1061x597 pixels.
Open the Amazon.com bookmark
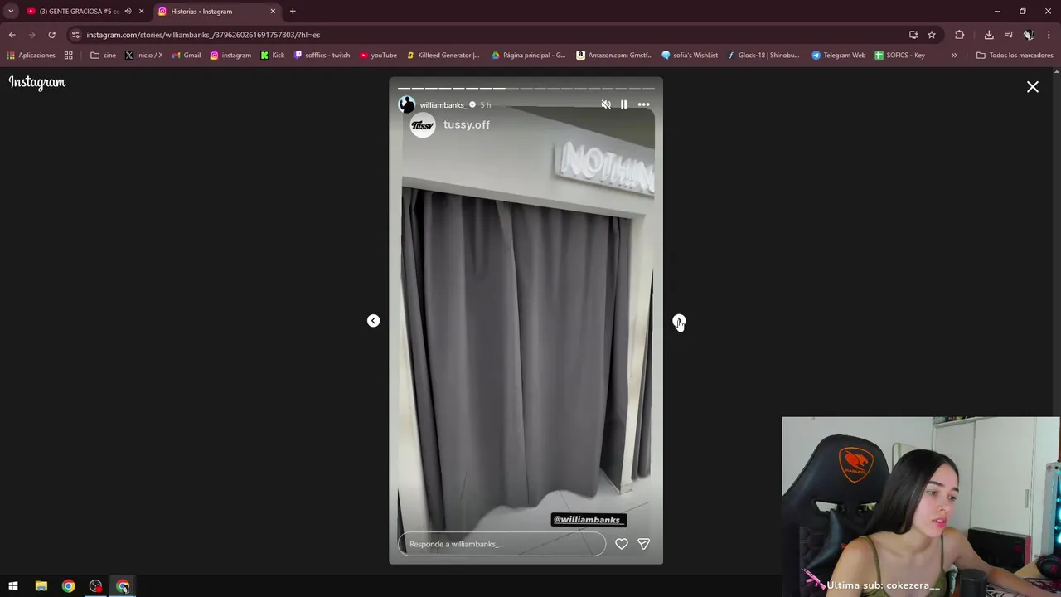click(x=614, y=56)
